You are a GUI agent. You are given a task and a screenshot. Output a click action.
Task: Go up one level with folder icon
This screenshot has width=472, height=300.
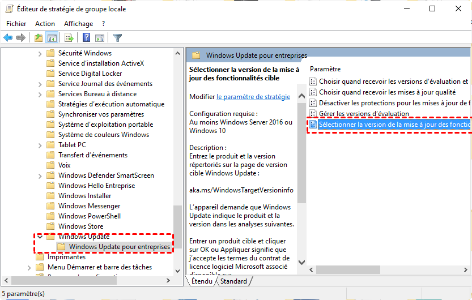tap(38, 38)
